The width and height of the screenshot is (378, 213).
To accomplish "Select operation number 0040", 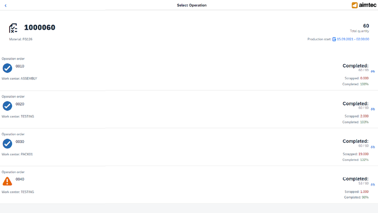I will 20,179.
